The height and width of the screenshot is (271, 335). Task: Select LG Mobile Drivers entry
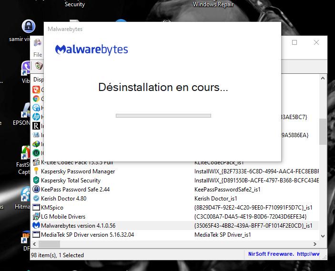63,217
